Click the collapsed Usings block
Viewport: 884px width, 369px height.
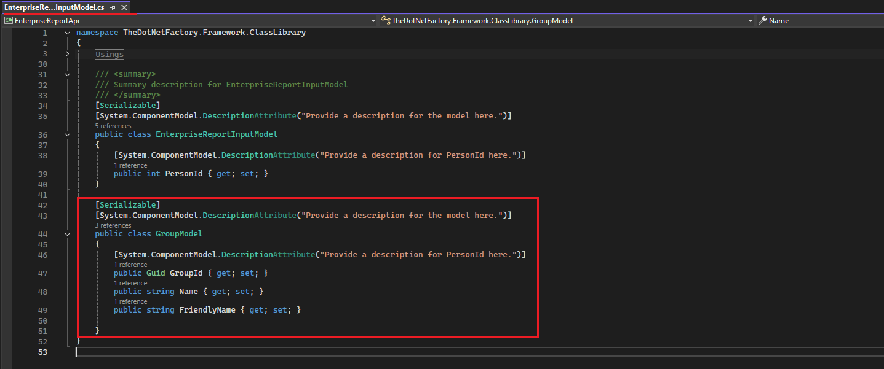pos(110,55)
